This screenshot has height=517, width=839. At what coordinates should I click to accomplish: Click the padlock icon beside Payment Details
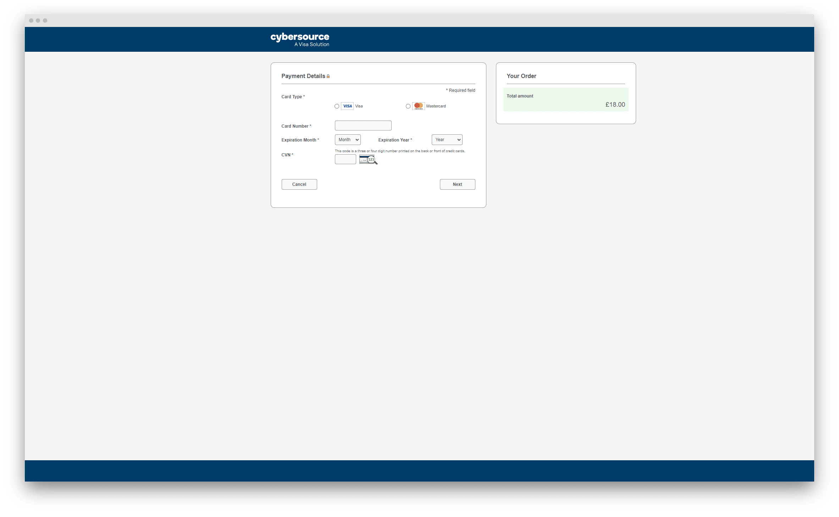[328, 76]
